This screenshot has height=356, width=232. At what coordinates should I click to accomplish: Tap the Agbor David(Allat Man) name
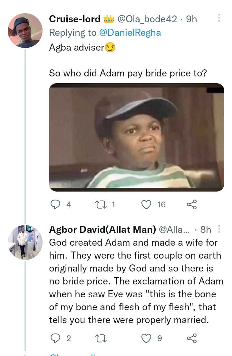(102, 229)
